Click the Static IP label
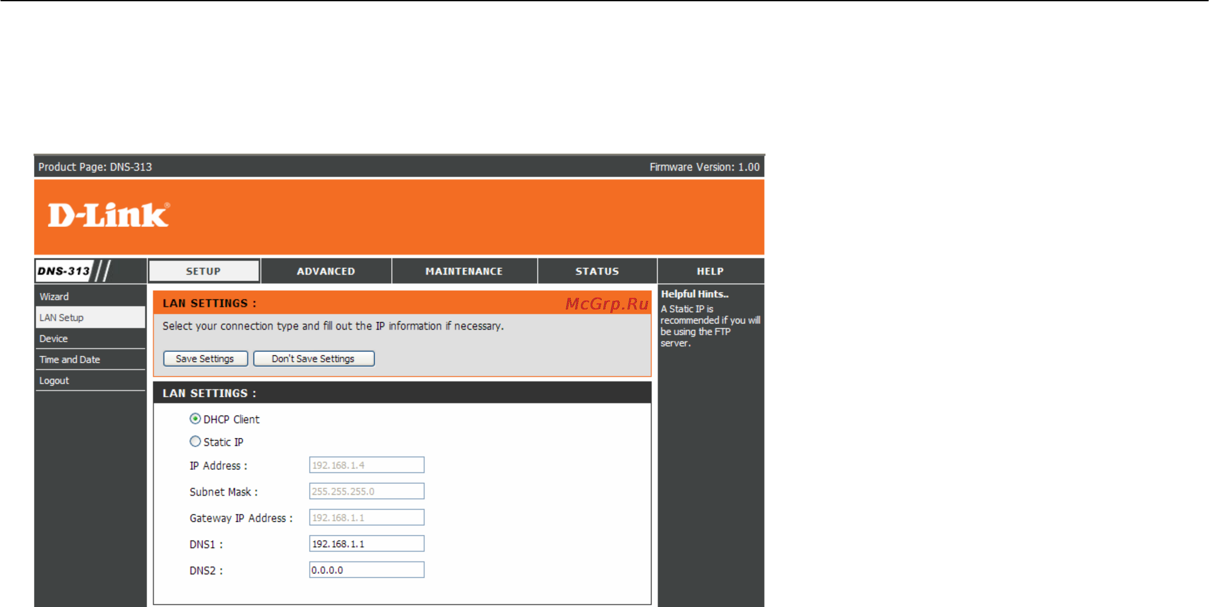1209x607 pixels. click(223, 442)
